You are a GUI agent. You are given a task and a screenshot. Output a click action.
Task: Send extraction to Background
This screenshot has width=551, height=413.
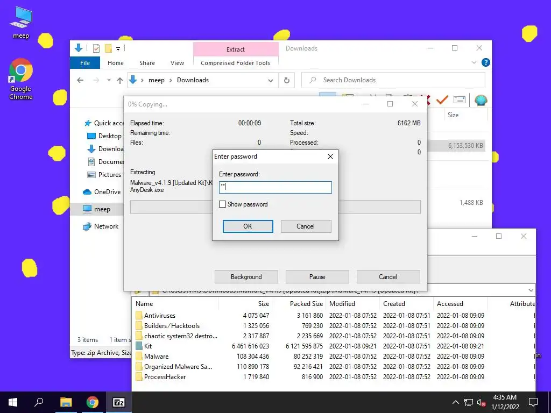pyautogui.click(x=246, y=277)
